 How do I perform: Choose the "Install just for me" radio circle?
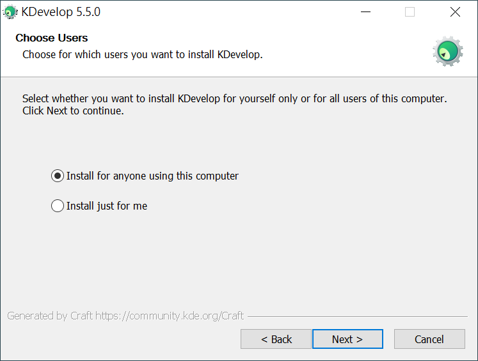pyautogui.click(x=58, y=206)
